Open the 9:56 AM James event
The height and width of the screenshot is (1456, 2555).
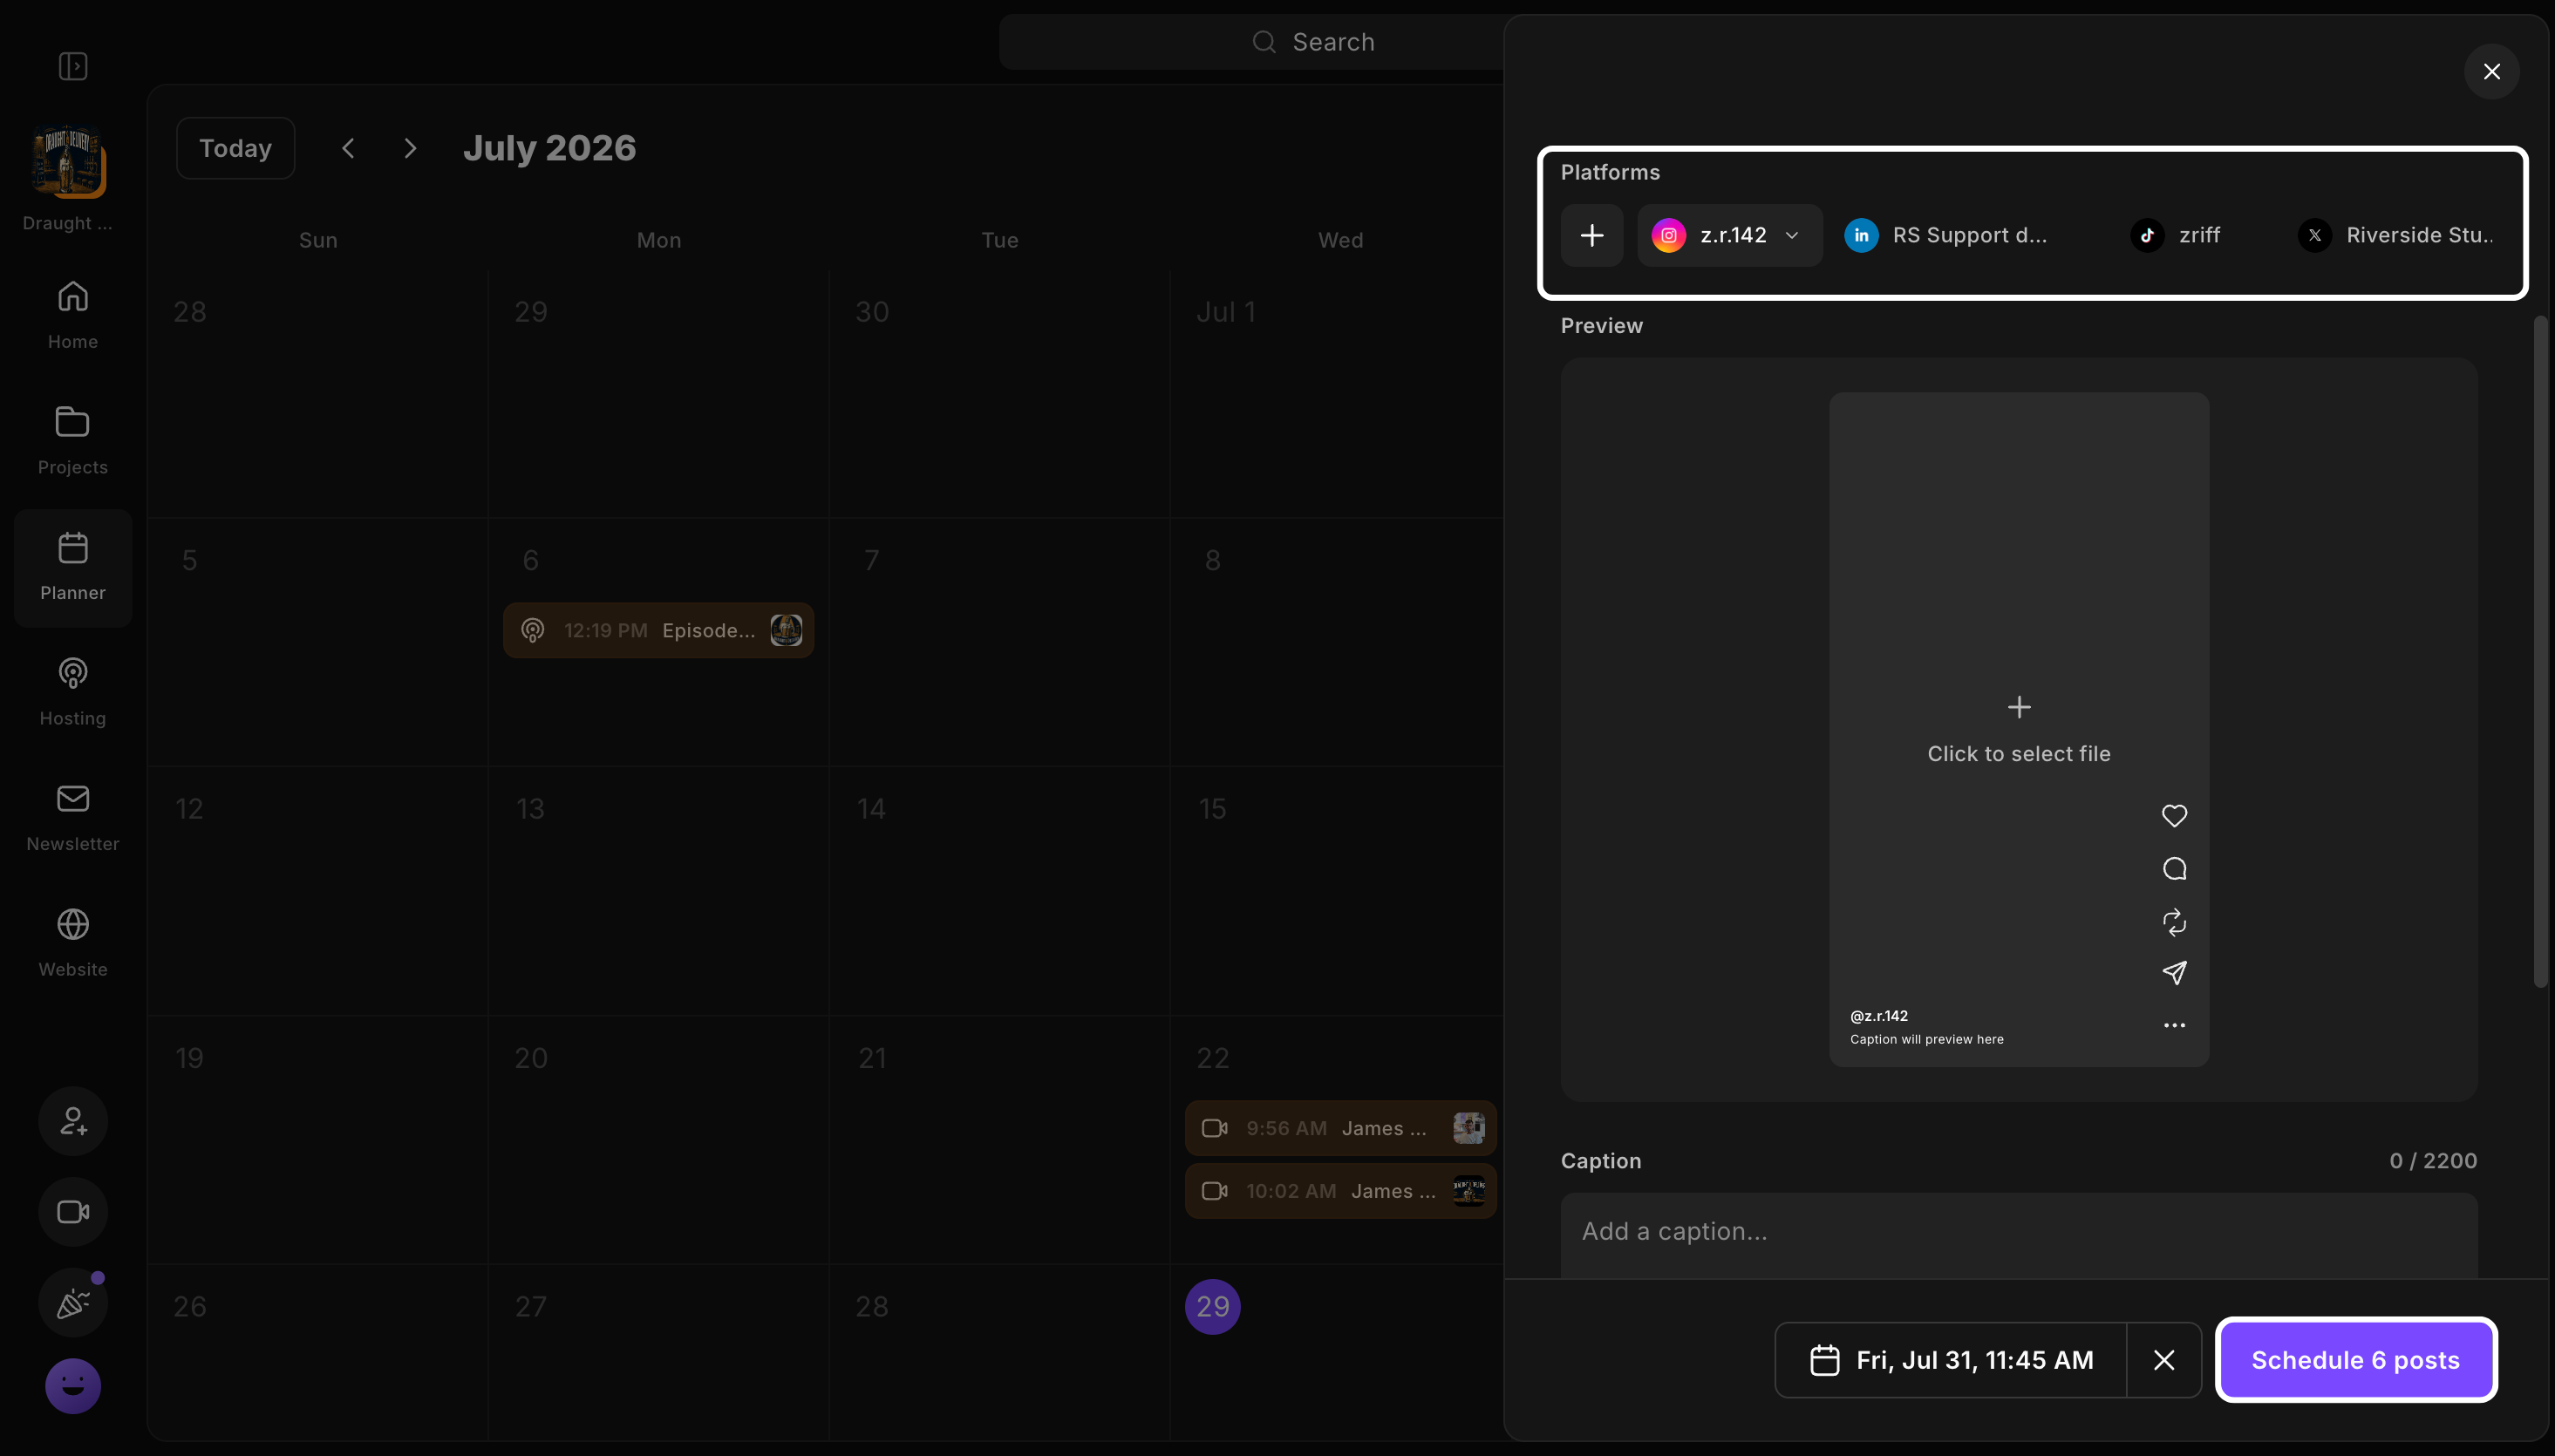click(1341, 1128)
